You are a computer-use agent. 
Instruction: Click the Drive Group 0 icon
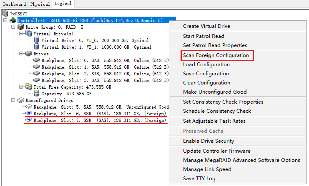coord(21,27)
